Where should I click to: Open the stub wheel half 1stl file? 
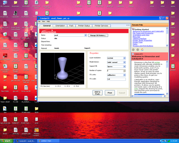[x=26, y=79]
